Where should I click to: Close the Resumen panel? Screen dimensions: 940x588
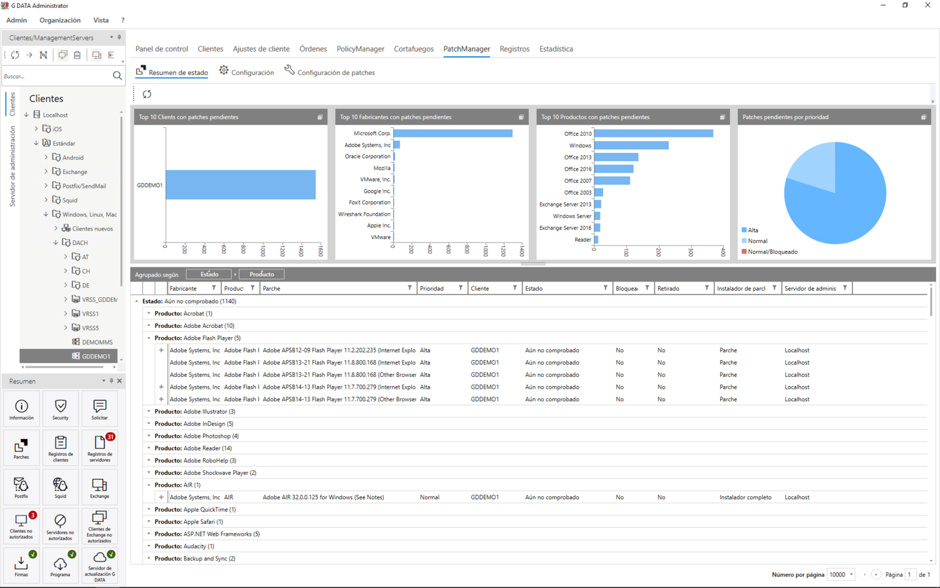[x=119, y=381]
